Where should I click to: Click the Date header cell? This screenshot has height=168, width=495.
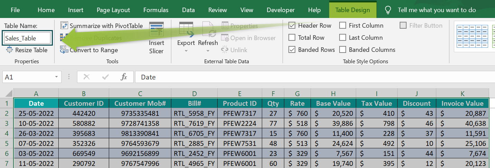click(x=36, y=103)
